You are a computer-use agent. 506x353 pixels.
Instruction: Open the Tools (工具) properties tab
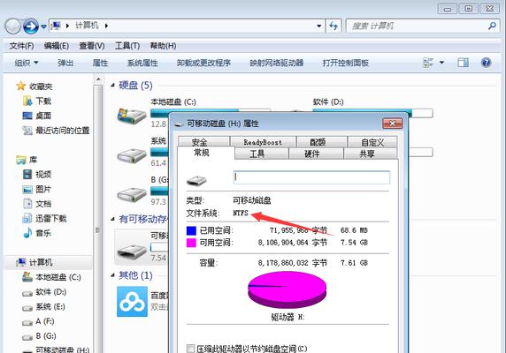tap(257, 154)
